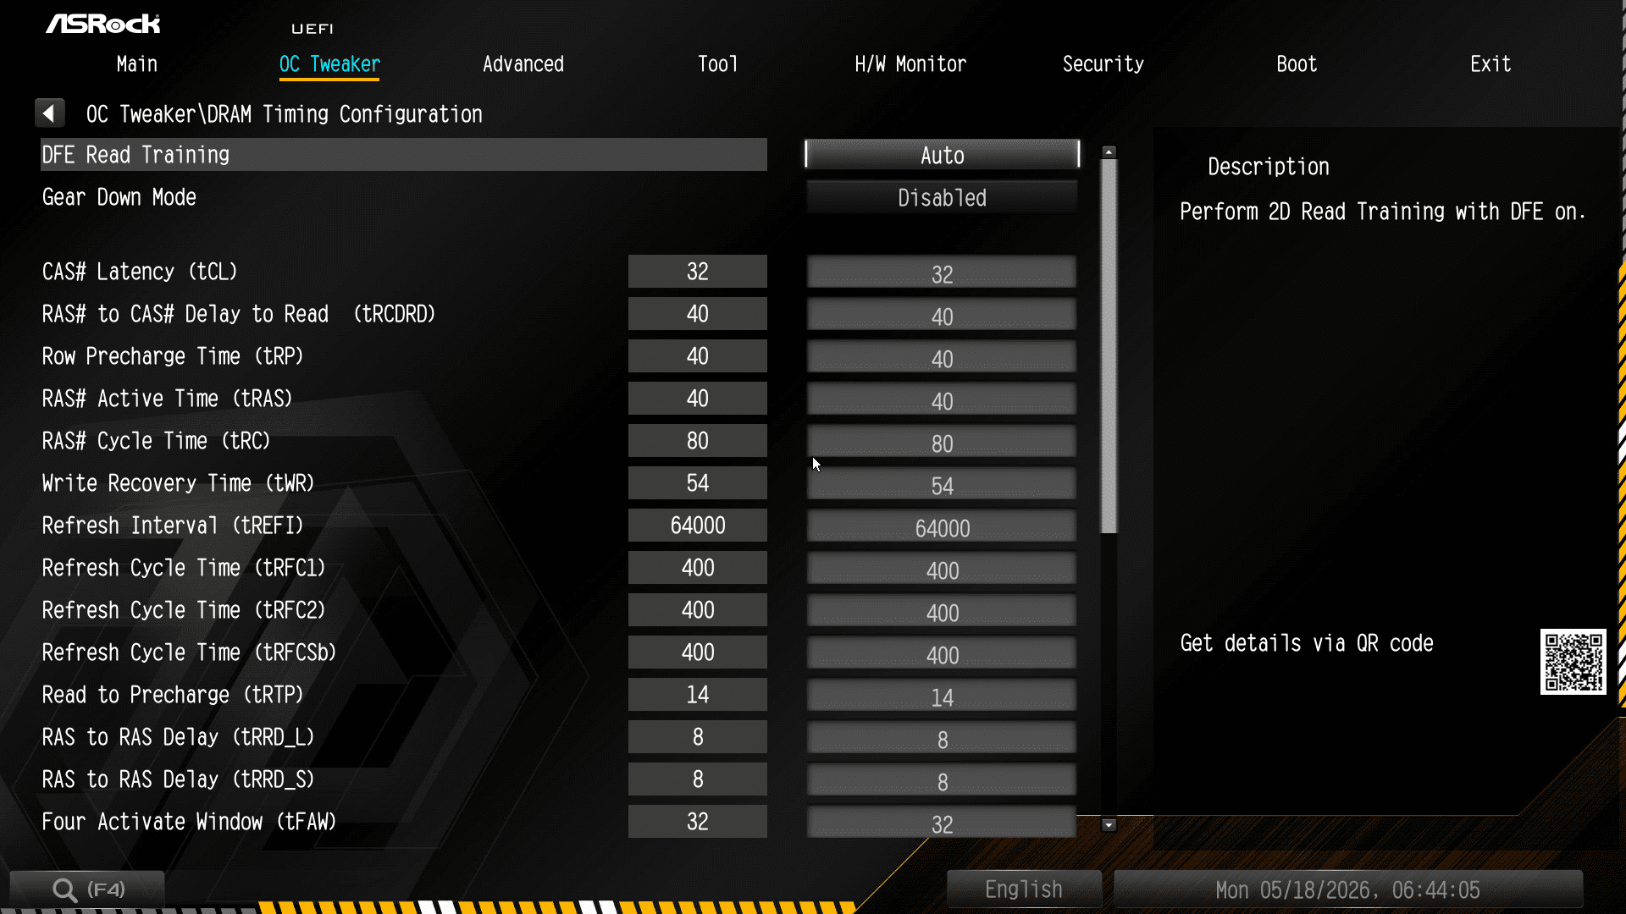
Task: Click the current tRC value 80
Action: pyautogui.click(x=698, y=441)
